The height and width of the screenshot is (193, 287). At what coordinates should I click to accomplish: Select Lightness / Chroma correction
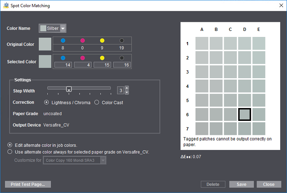click(x=46, y=103)
